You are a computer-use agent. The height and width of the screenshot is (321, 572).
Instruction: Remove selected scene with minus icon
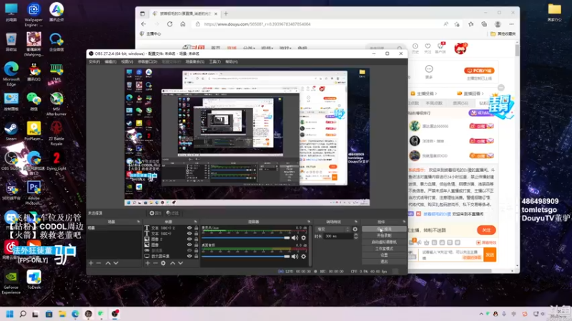pyautogui.click(x=99, y=263)
